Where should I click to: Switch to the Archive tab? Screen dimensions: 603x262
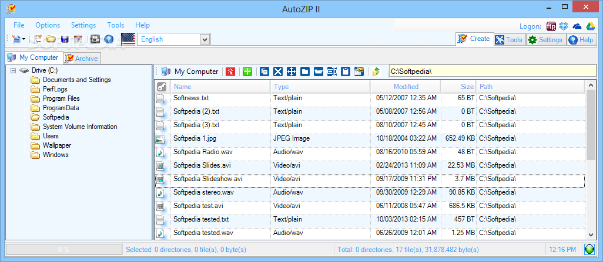tap(82, 58)
